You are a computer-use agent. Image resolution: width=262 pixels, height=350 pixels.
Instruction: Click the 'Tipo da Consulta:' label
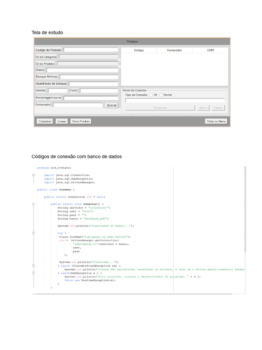pyautogui.click(x=136, y=95)
